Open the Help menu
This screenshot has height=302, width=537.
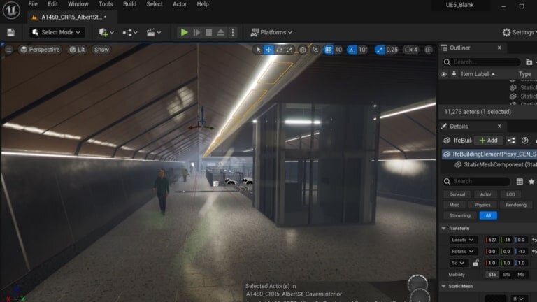[203, 4]
